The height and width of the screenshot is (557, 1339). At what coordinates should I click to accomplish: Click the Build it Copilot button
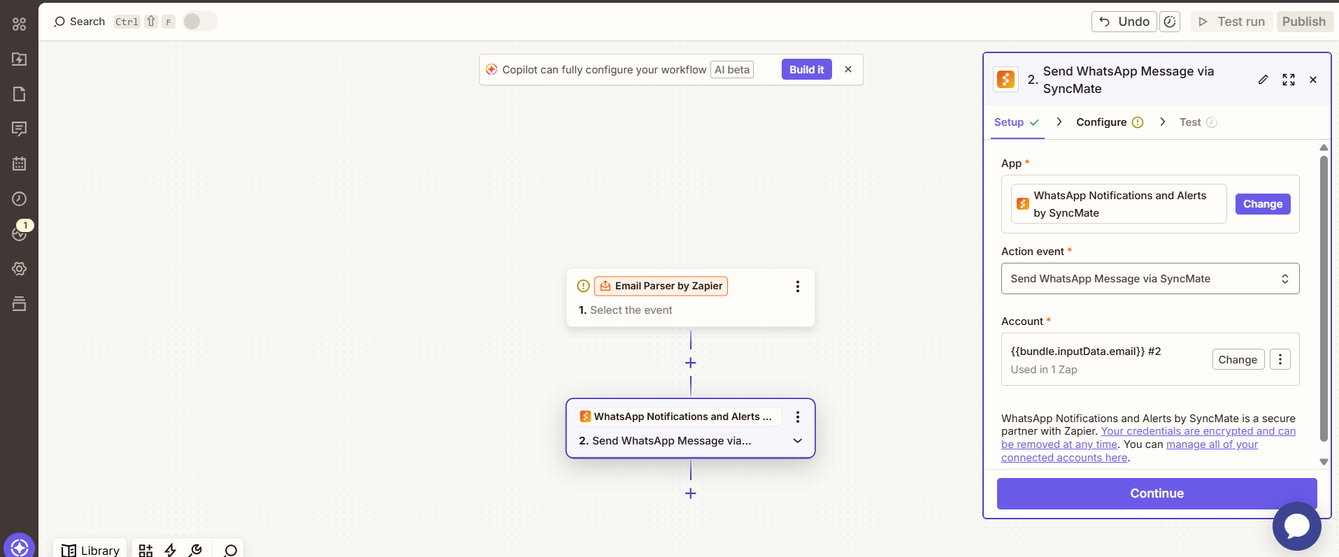[806, 70]
